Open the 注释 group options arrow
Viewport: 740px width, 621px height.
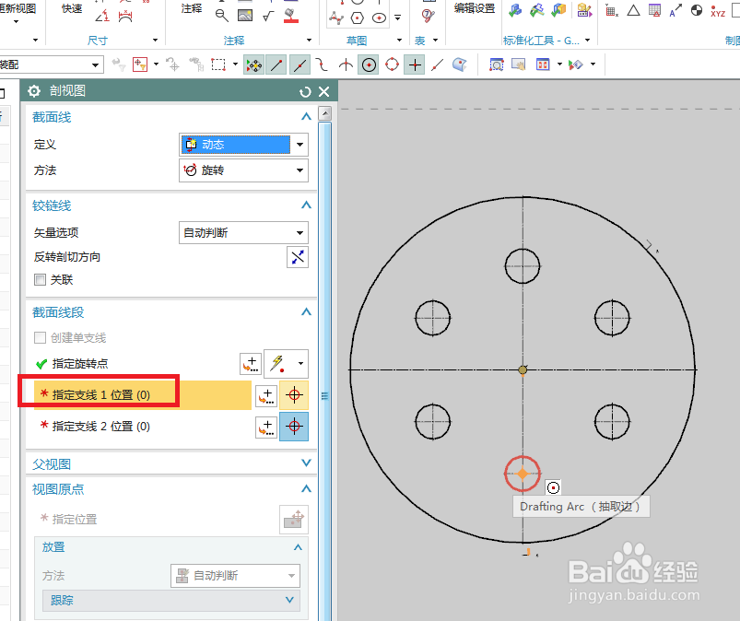(x=309, y=41)
